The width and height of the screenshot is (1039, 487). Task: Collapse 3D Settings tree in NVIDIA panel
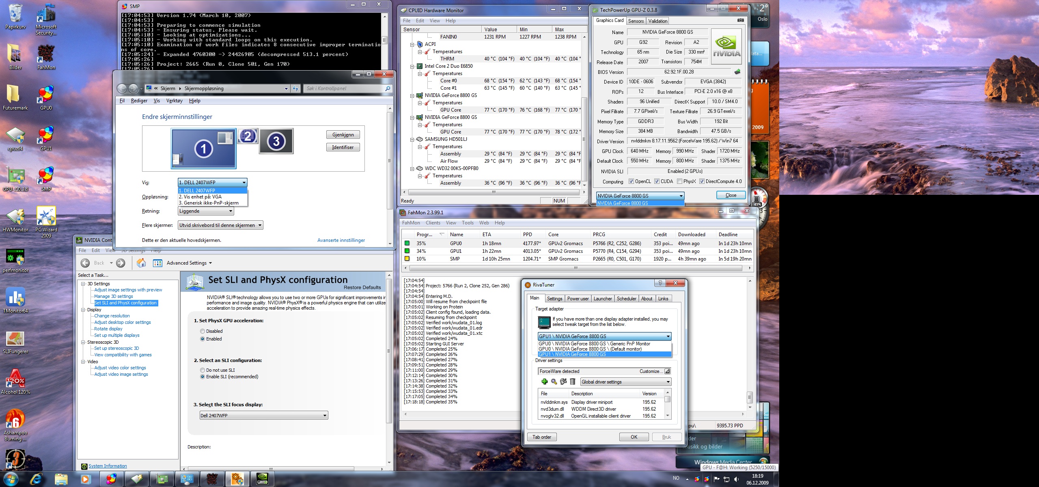tap(83, 284)
